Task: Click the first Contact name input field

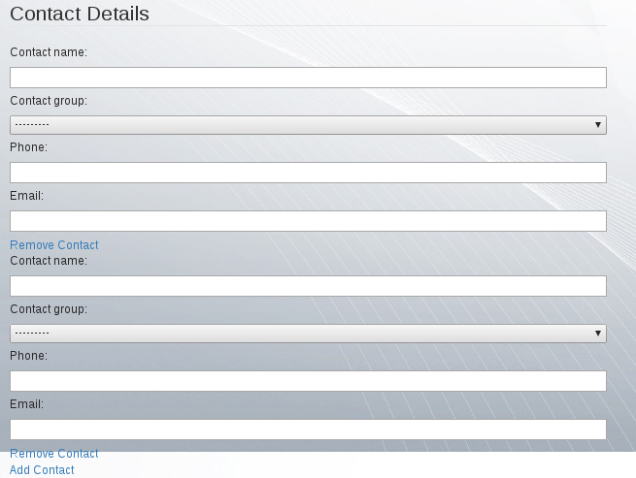Action: (308, 78)
